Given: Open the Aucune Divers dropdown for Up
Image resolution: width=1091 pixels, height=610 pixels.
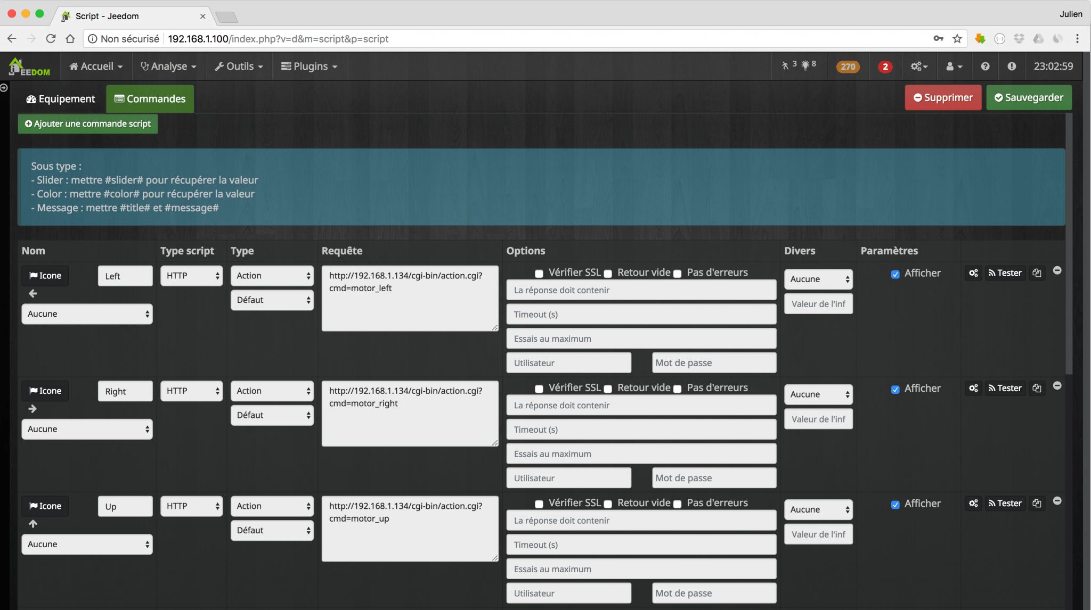Looking at the screenshot, I should pos(818,509).
